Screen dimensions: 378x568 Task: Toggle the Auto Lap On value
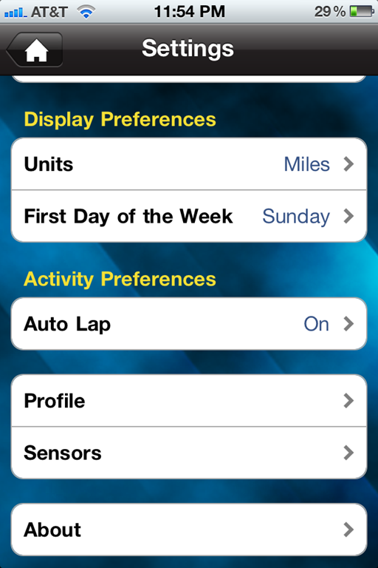pos(317,324)
